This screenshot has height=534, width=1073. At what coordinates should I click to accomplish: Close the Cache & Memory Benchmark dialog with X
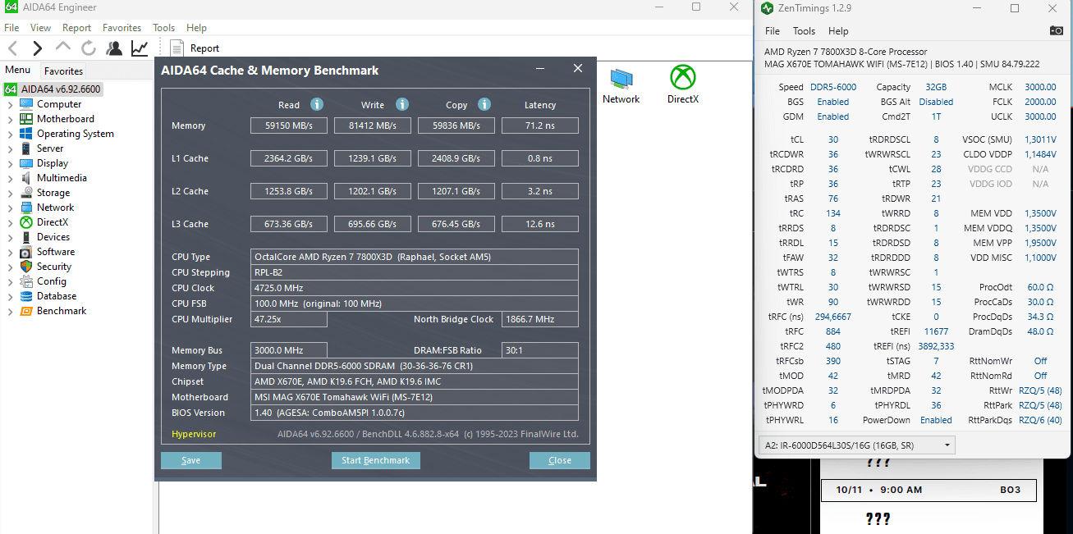click(x=578, y=69)
